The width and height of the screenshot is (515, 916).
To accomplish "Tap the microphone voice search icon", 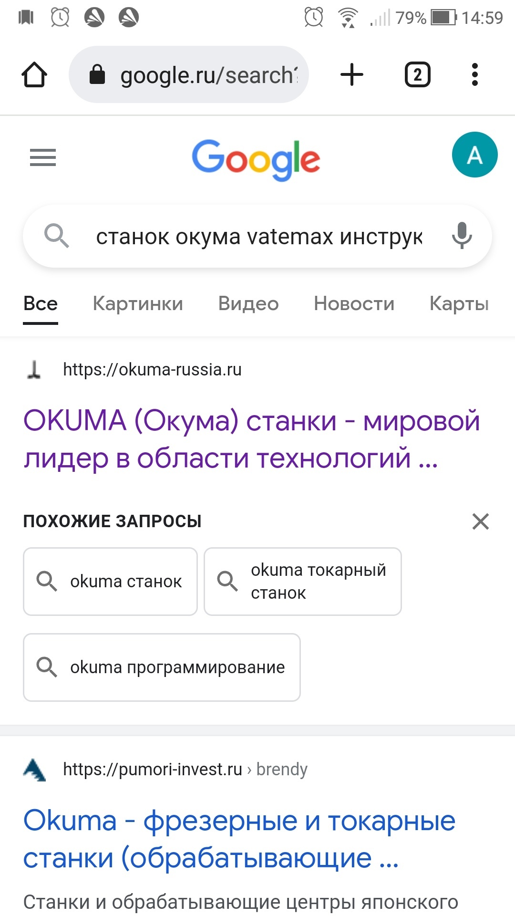I will pyautogui.click(x=462, y=236).
